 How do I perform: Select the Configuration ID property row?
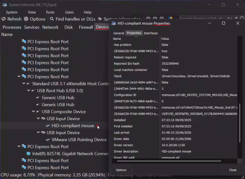click(175, 95)
